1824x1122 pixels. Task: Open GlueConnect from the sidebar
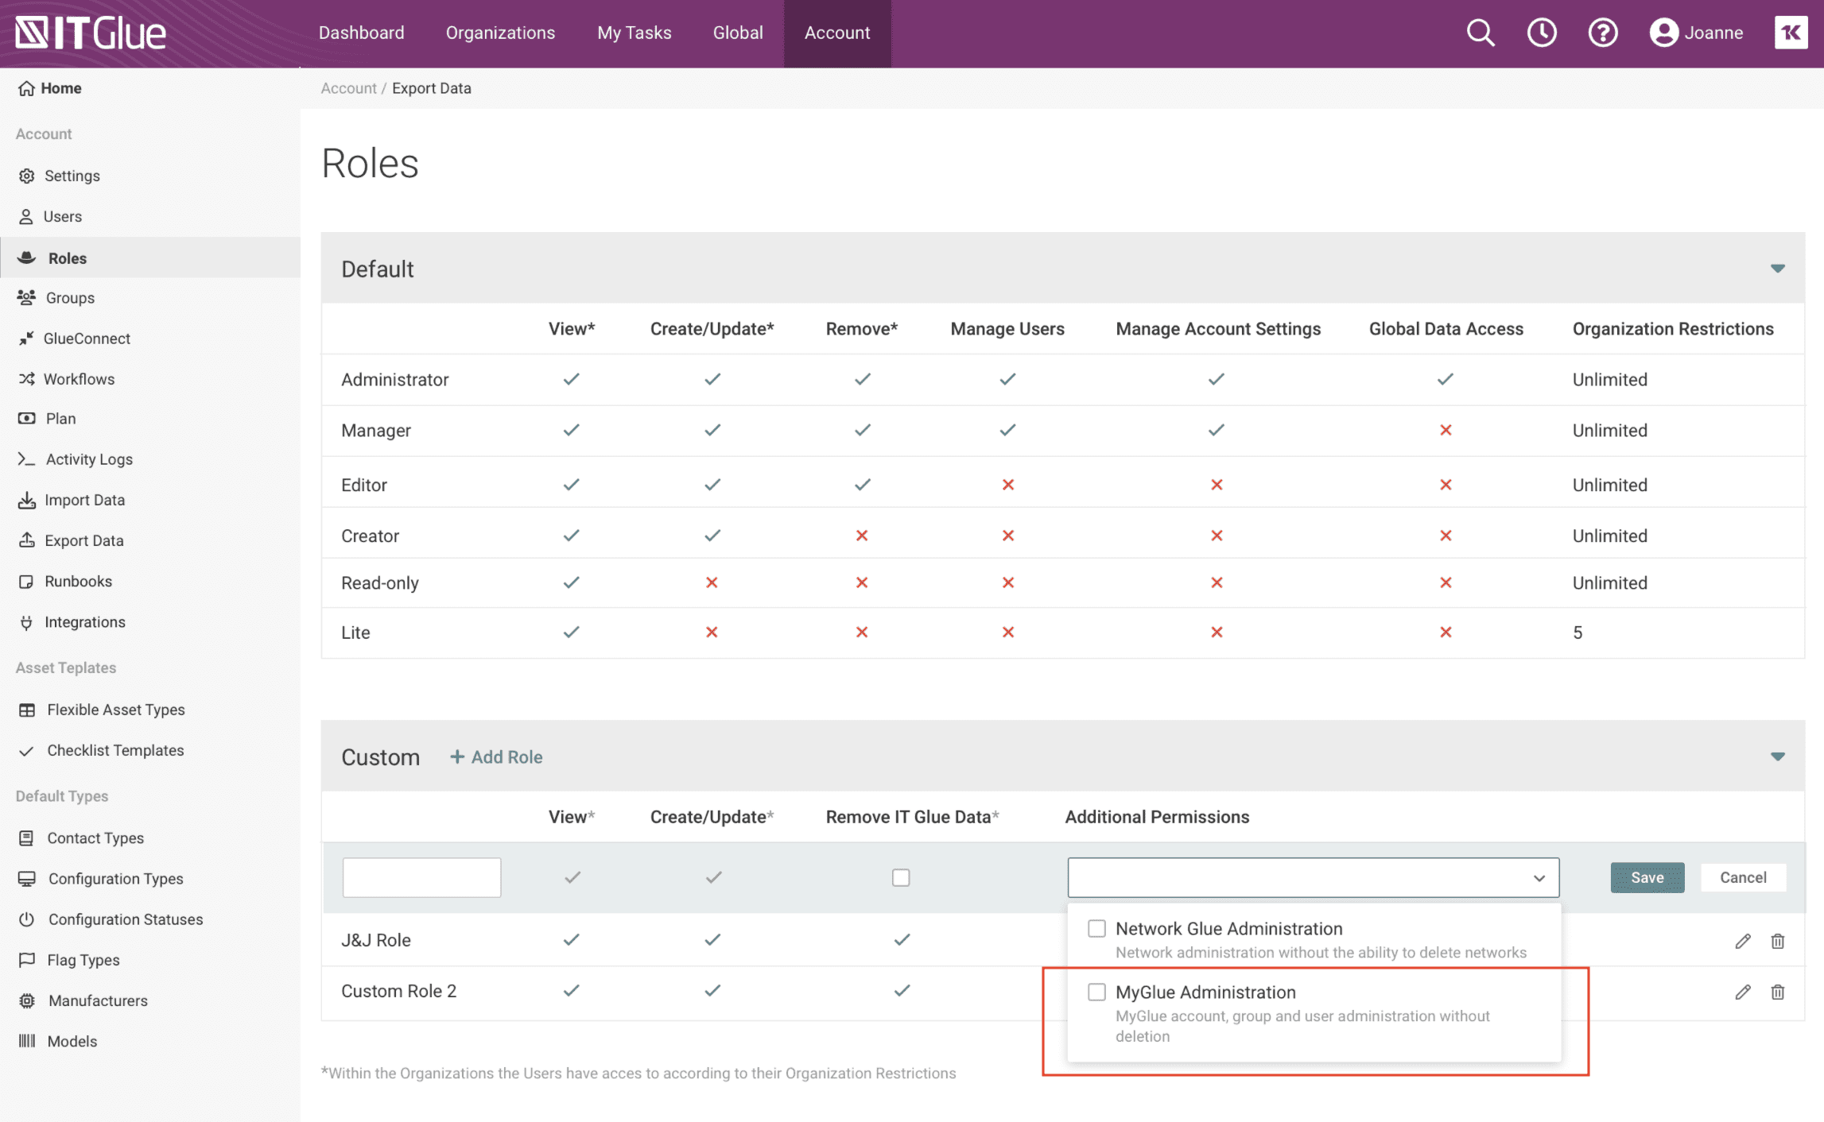tap(87, 339)
